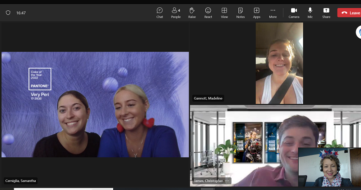361x190 pixels.
Task: Mute or unmute the Mic
Action: pyautogui.click(x=310, y=13)
